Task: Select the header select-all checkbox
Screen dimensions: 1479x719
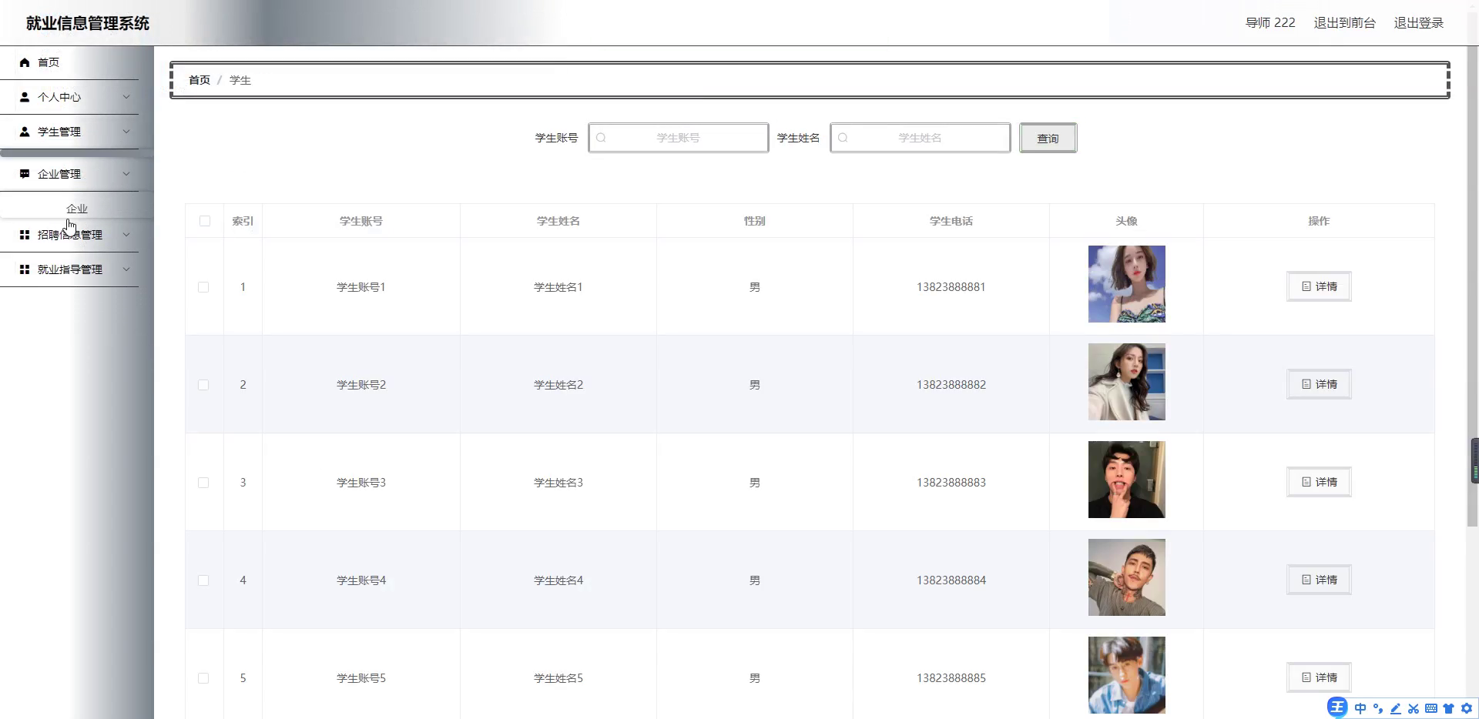Action: click(x=204, y=221)
